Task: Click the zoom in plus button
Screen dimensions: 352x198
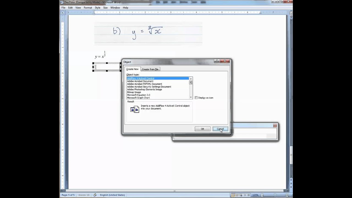Action: tap(287, 195)
